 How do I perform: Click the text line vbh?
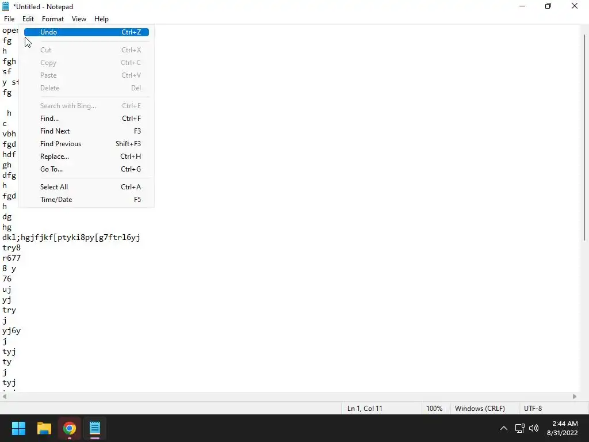[x=9, y=134]
